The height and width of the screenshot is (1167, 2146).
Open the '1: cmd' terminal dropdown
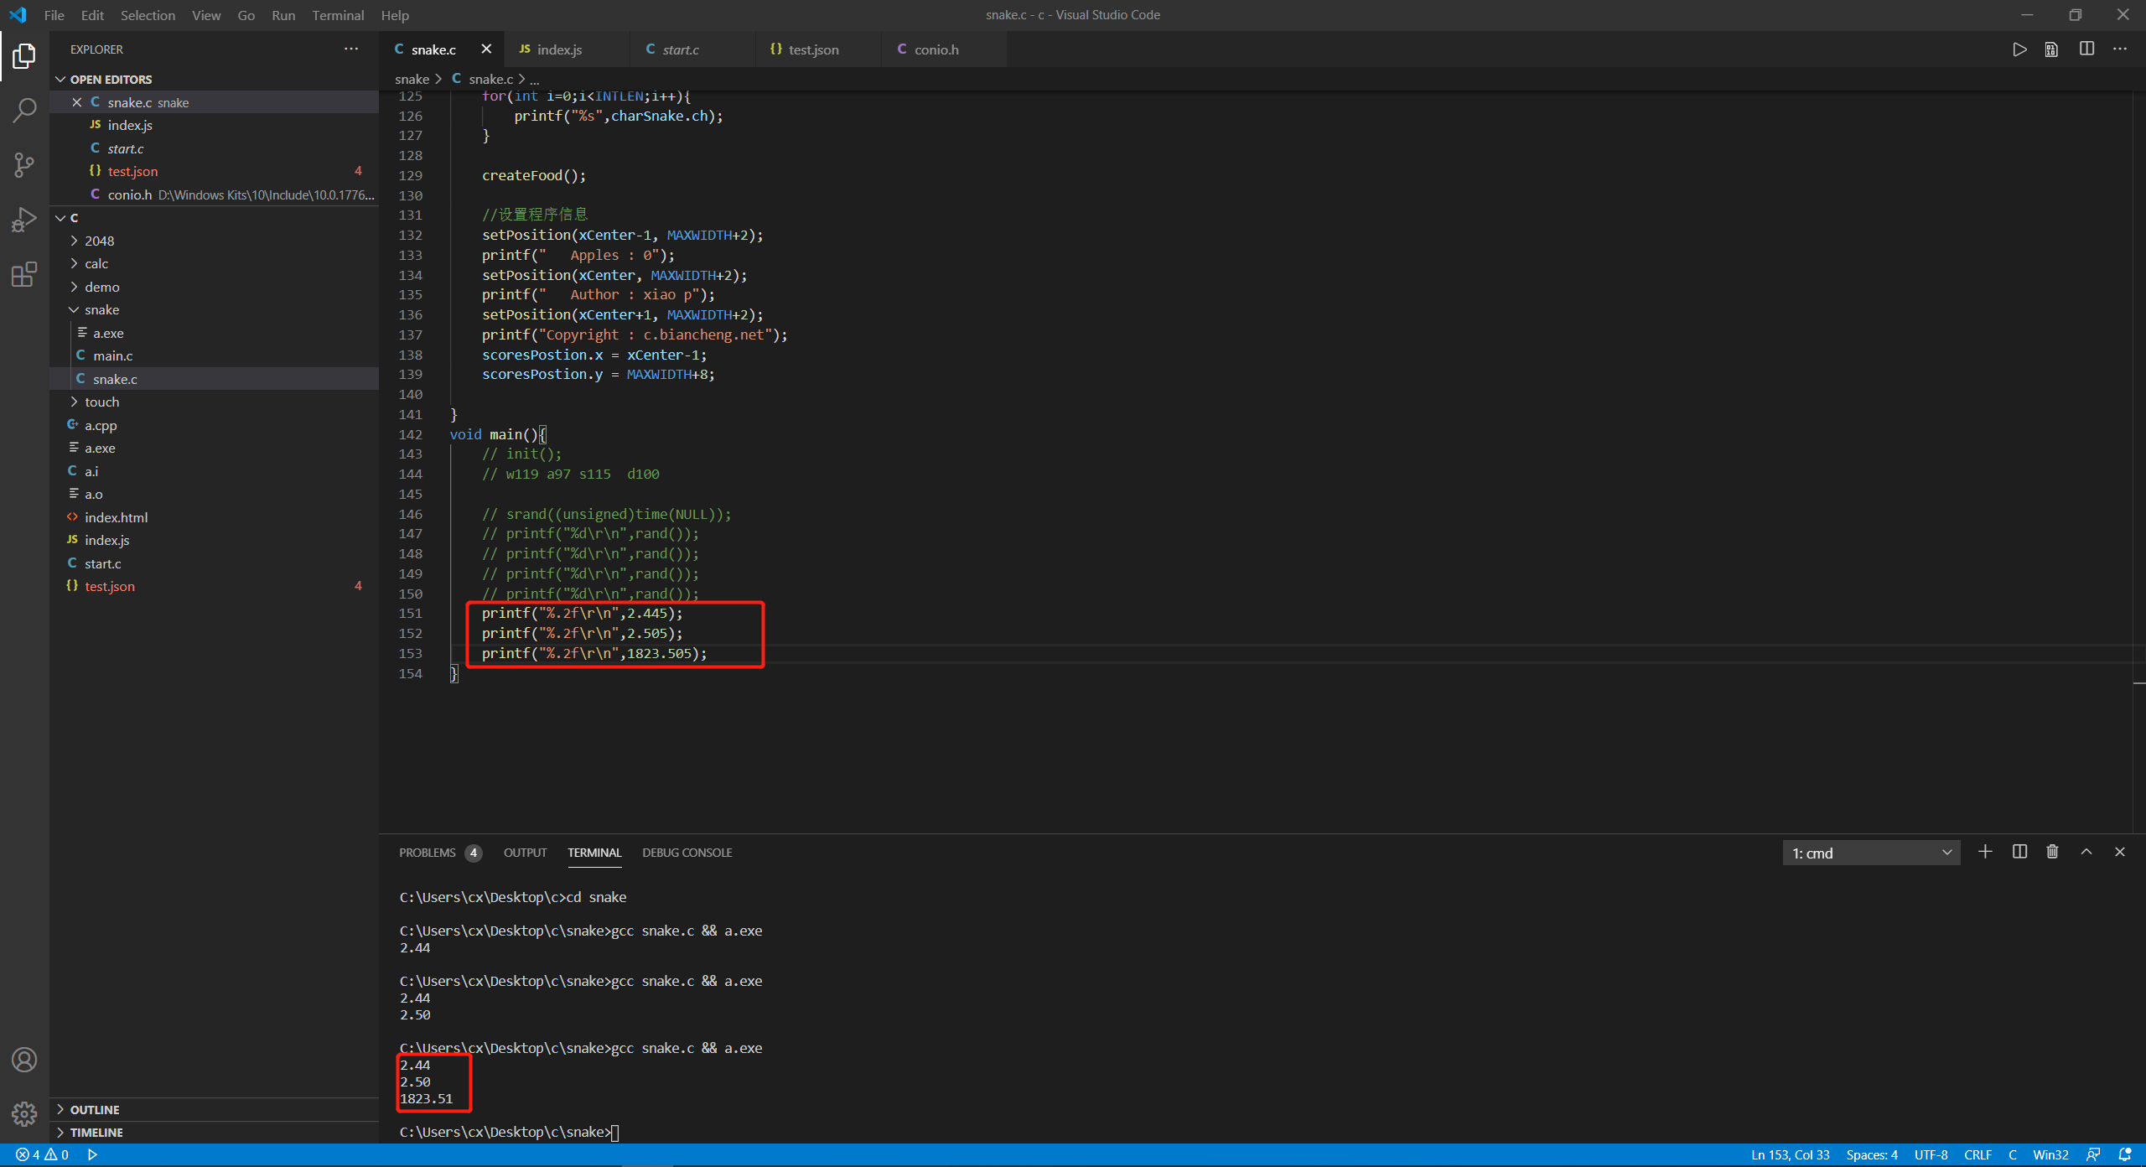click(1871, 852)
